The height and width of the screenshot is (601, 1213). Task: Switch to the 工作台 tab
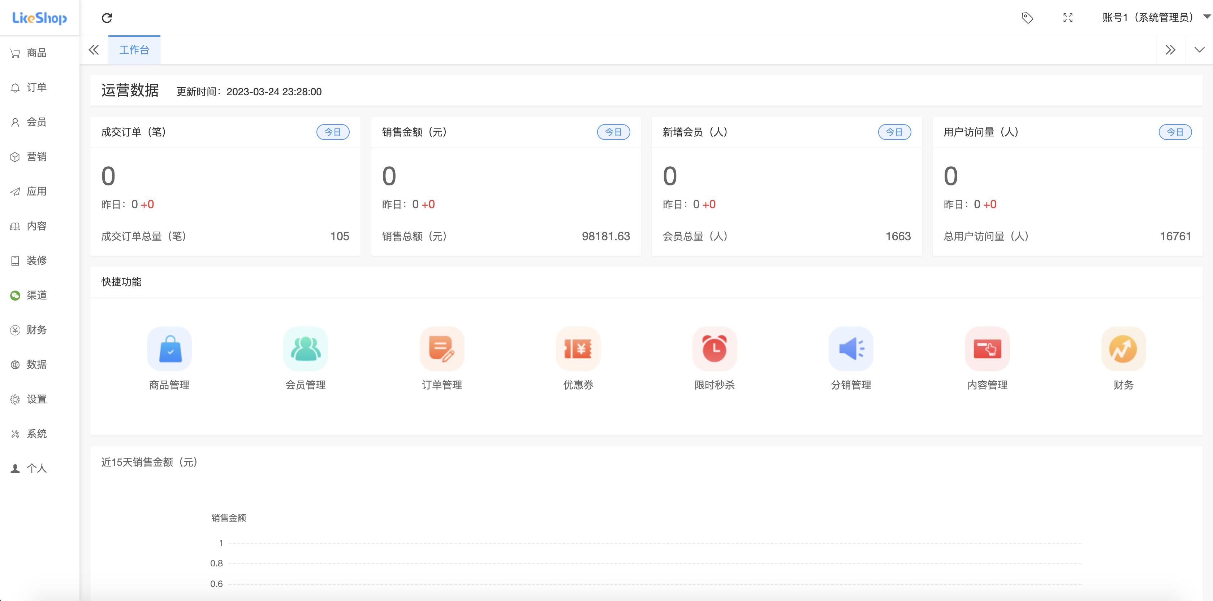134,49
